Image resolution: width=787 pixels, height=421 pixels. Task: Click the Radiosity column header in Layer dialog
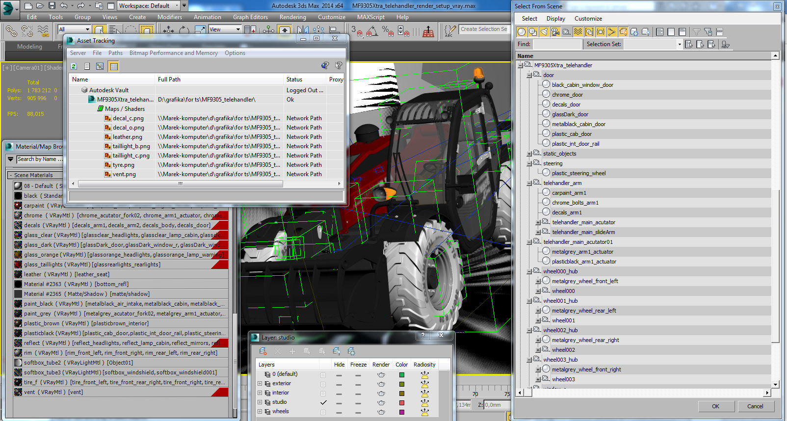[424, 365]
